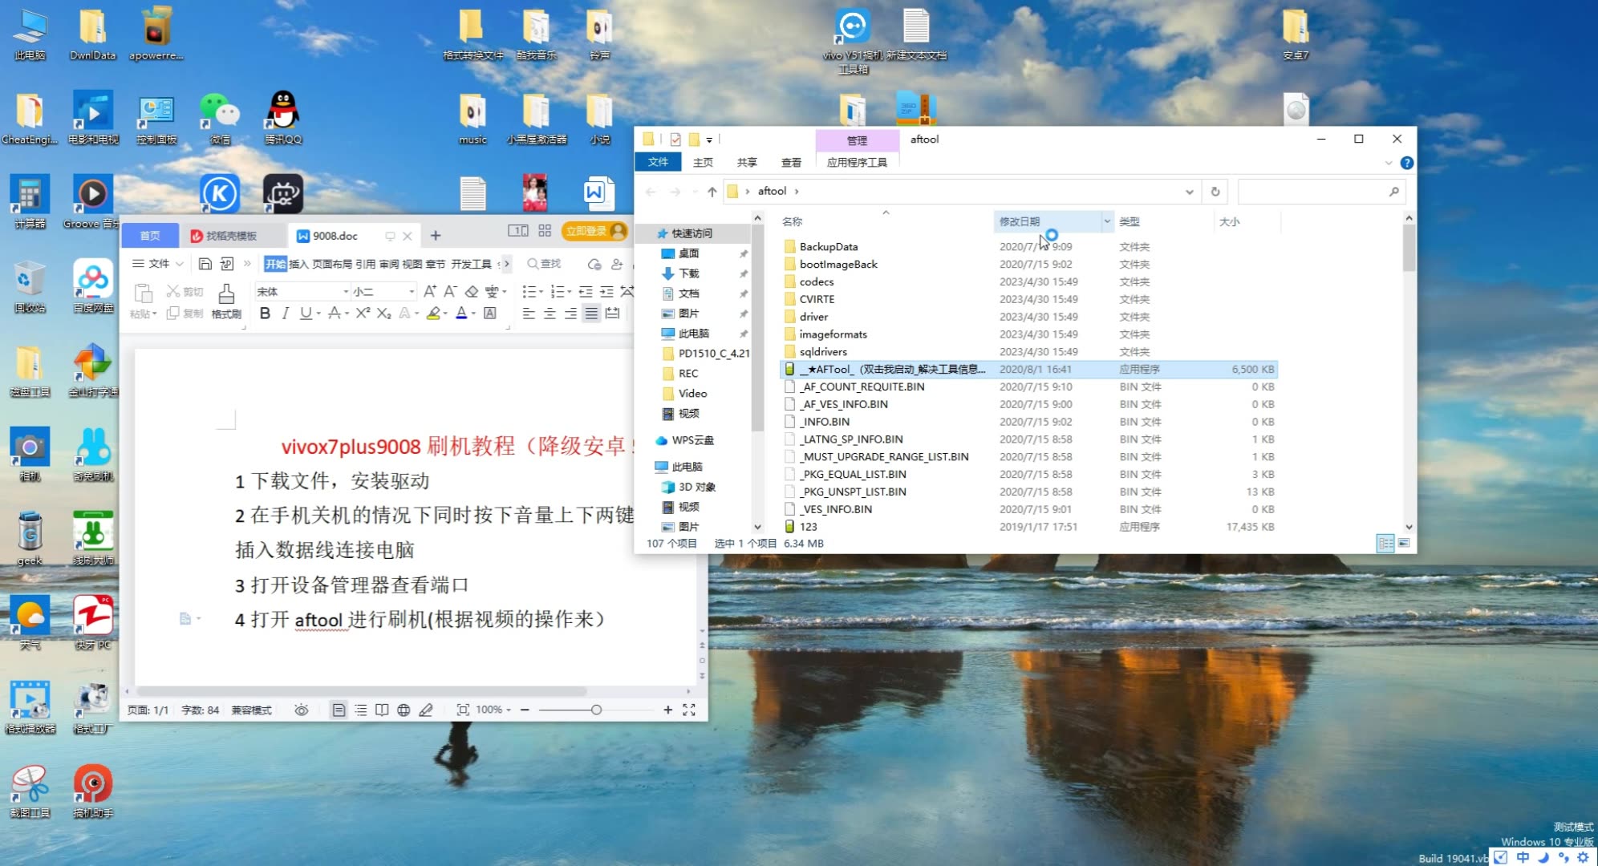This screenshot has width=1598, height=866.
Task: Click the Explorer search input field
Action: pyautogui.click(x=1321, y=192)
